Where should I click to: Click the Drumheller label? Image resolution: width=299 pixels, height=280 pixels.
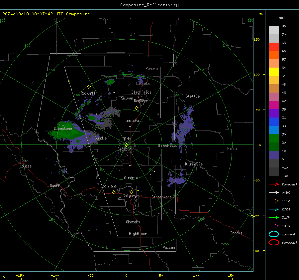tap(195, 164)
